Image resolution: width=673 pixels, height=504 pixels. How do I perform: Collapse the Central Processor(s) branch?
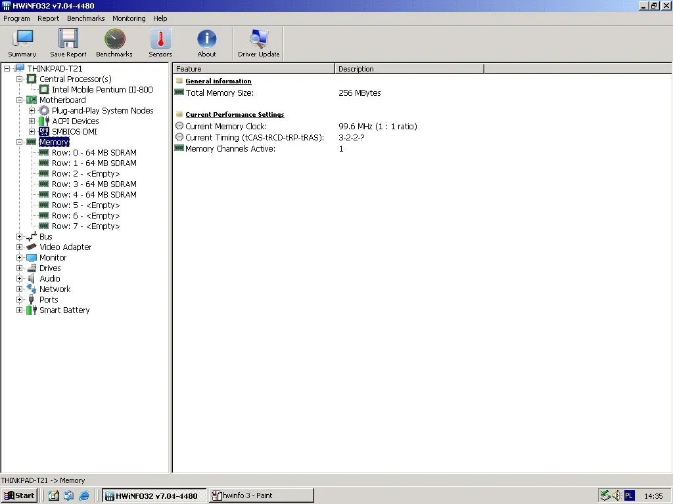(x=19, y=79)
